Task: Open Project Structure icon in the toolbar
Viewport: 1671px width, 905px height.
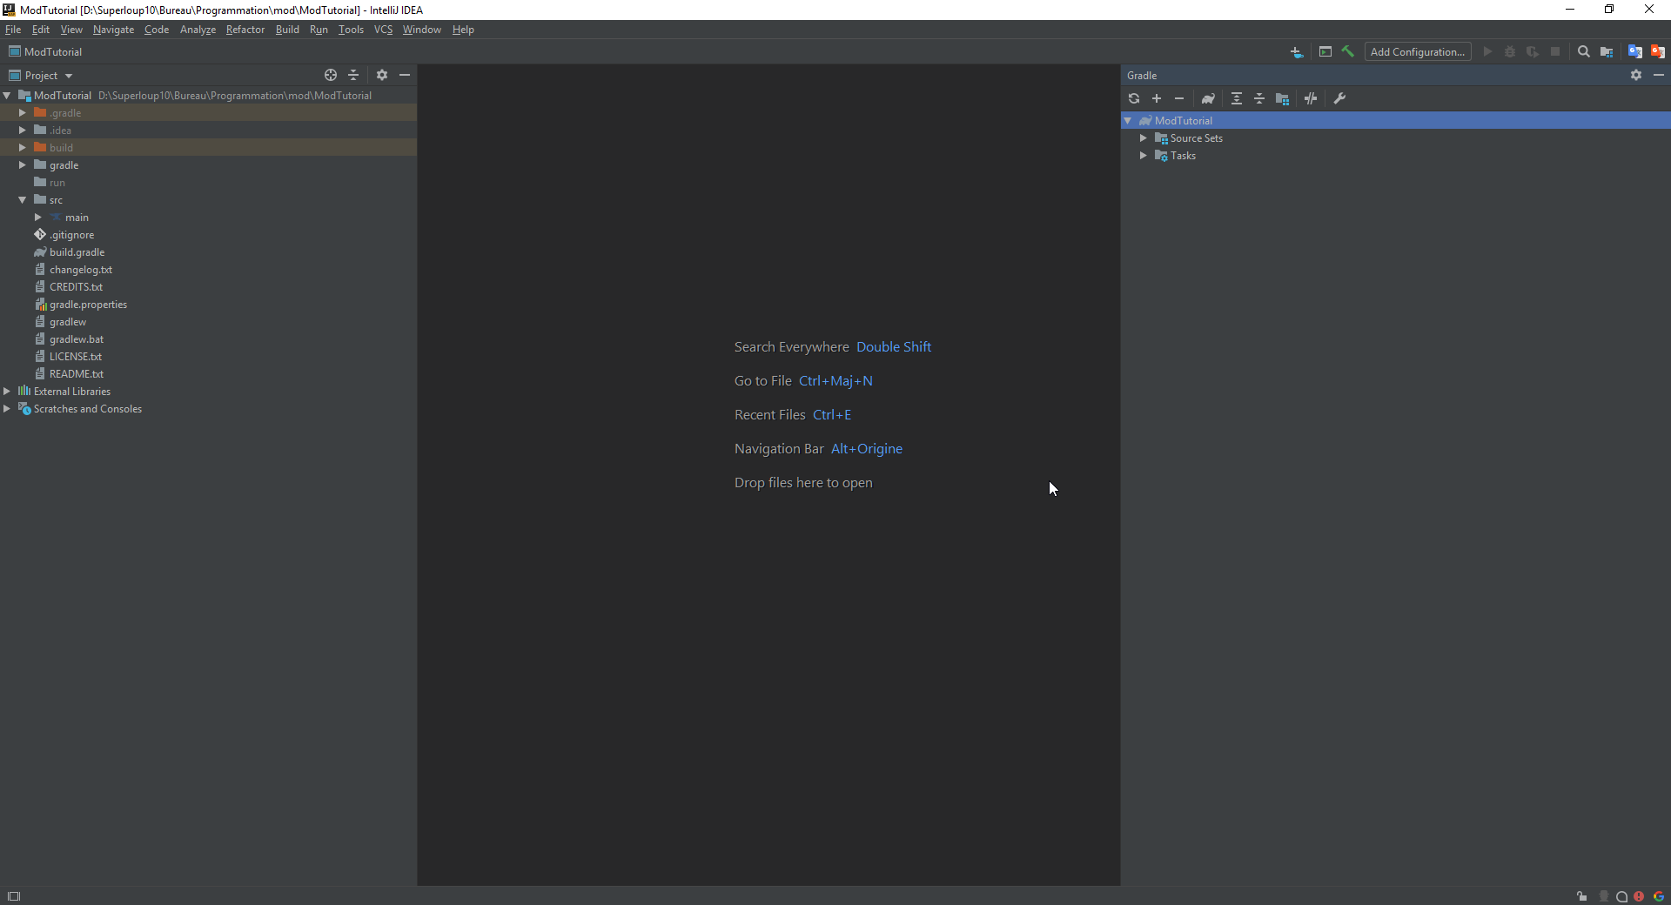Action: [x=1607, y=52]
